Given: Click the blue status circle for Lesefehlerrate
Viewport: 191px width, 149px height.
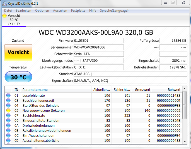Looking at the screenshot, I should tap(8, 95).
